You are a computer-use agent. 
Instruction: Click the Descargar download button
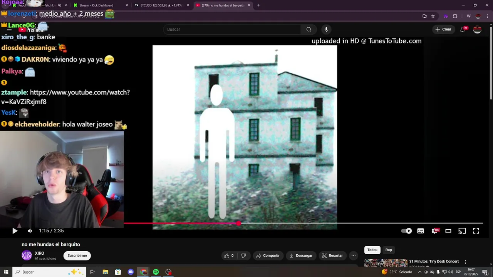tap(301, 255)
